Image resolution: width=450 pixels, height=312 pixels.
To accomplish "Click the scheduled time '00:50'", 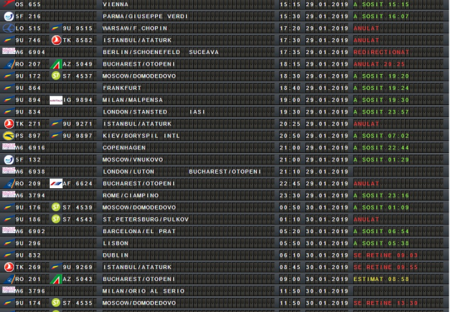I will (x=290, y=208).
